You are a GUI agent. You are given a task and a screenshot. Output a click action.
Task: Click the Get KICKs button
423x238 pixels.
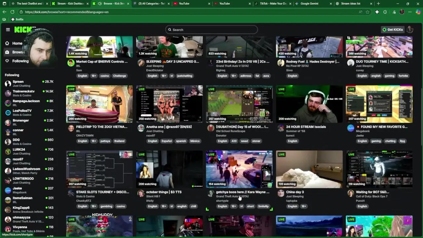click(393, 30)
